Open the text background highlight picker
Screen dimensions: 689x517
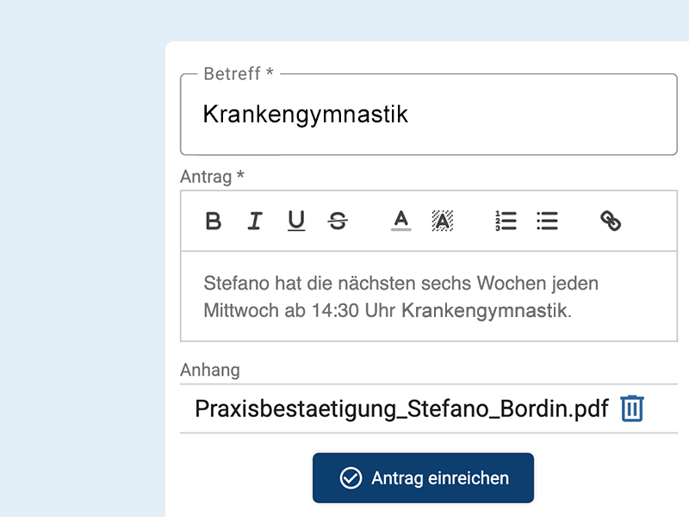click(x=443, y=221)
